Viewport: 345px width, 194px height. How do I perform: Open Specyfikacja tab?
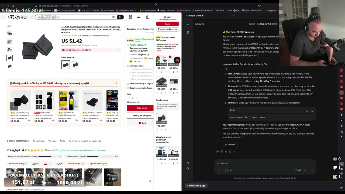tap(39, 141)
